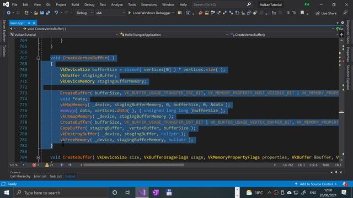Viewport: 353px width, 198px height.
Task: Open the weather 18°C taskbar widget
Action: pos(255,193)
